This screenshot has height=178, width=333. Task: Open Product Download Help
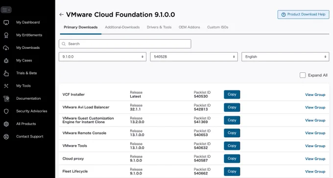coord(303,15)
